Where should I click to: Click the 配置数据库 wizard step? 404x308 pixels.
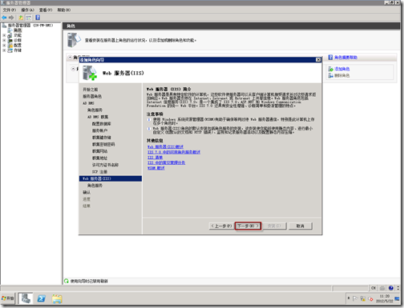click(101, 124)
